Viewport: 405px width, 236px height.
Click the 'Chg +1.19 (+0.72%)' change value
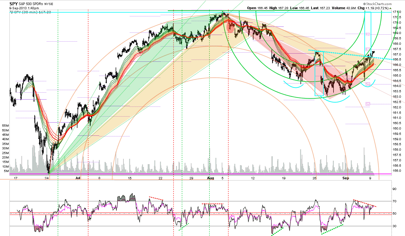click(374, 8)
